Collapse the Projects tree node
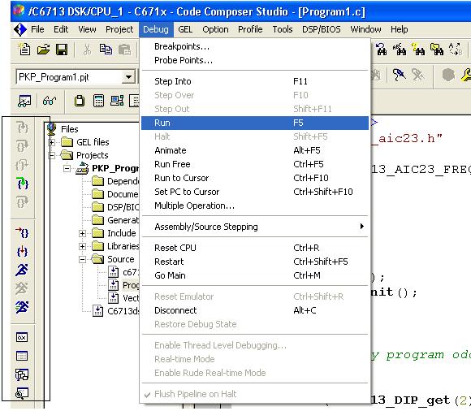Screen dimensions: 471x411 pos(52,155)
